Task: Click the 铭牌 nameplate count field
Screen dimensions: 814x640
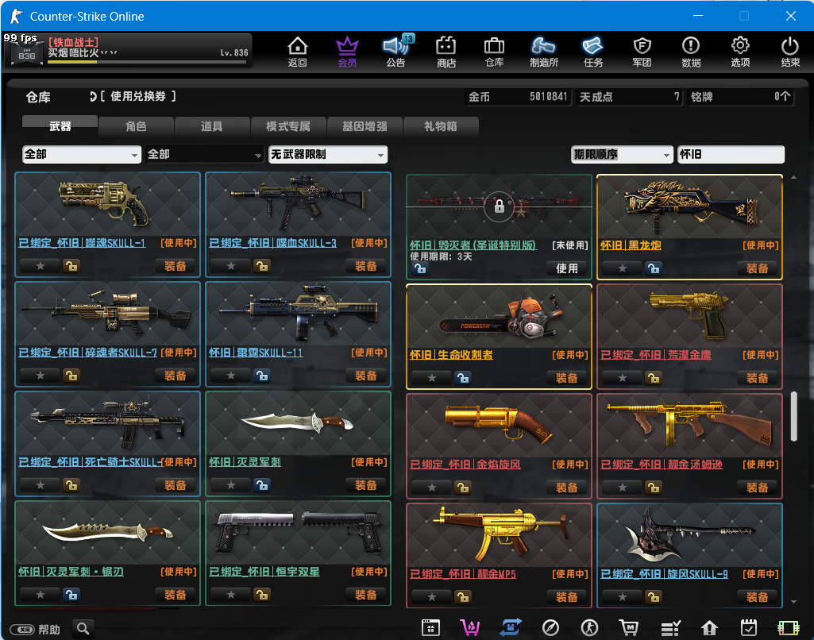Action: pyautogui.click(x=740, y=97)
